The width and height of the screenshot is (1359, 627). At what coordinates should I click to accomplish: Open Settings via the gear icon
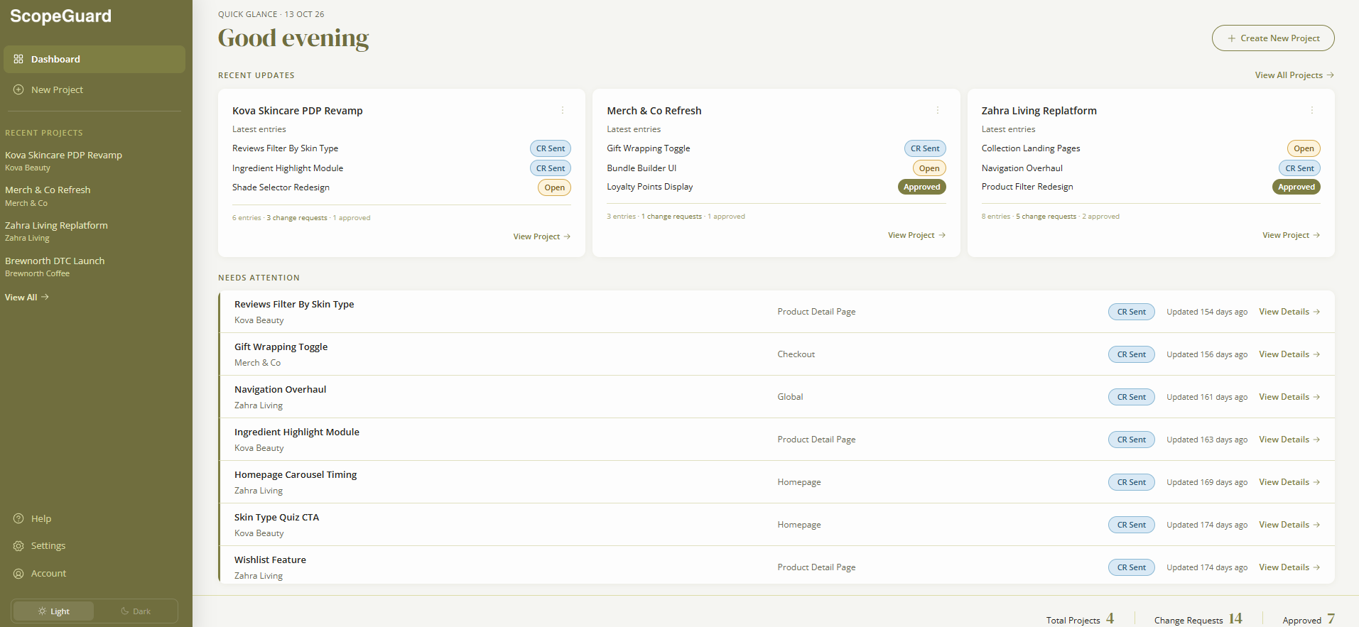(x=18, y=545)
